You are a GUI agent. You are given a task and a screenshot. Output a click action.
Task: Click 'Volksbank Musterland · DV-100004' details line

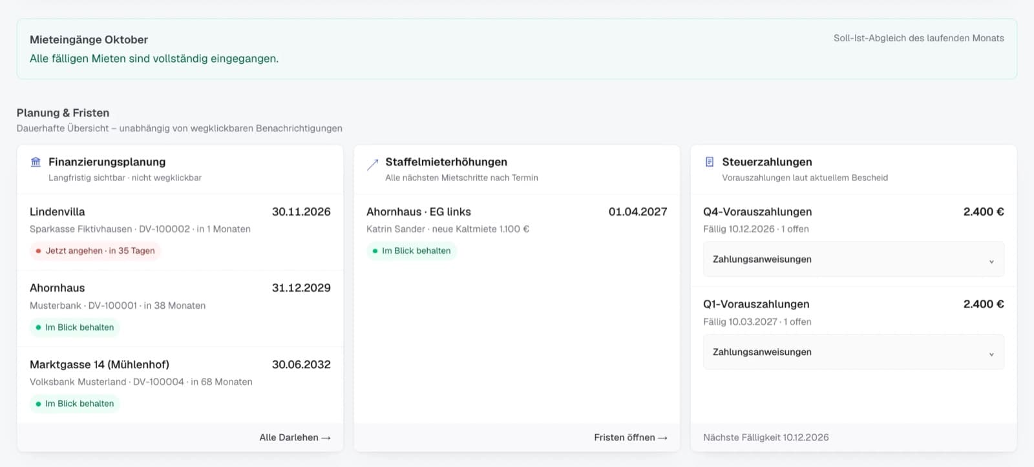click(x=141, y=382)
